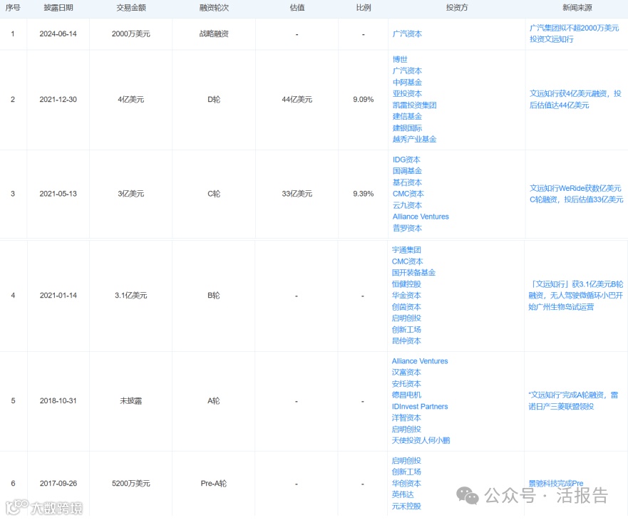The image size is (628, 520).
Task: Select the 3.1亿美元 amount cell
Action: (131, 296)
